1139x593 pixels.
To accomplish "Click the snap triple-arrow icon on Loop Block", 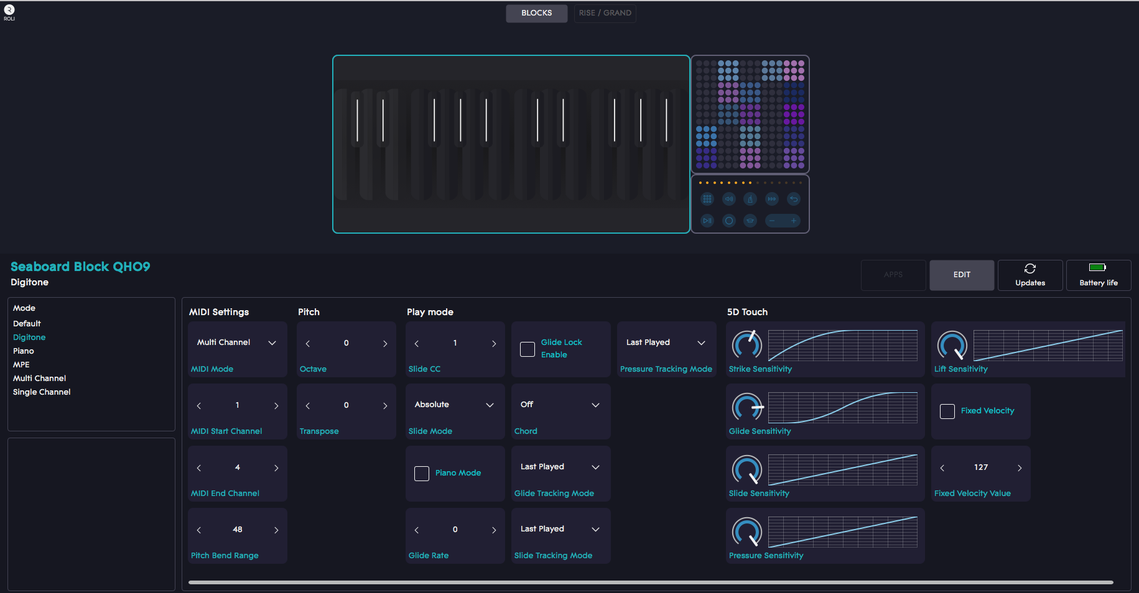I will point(772,199).
